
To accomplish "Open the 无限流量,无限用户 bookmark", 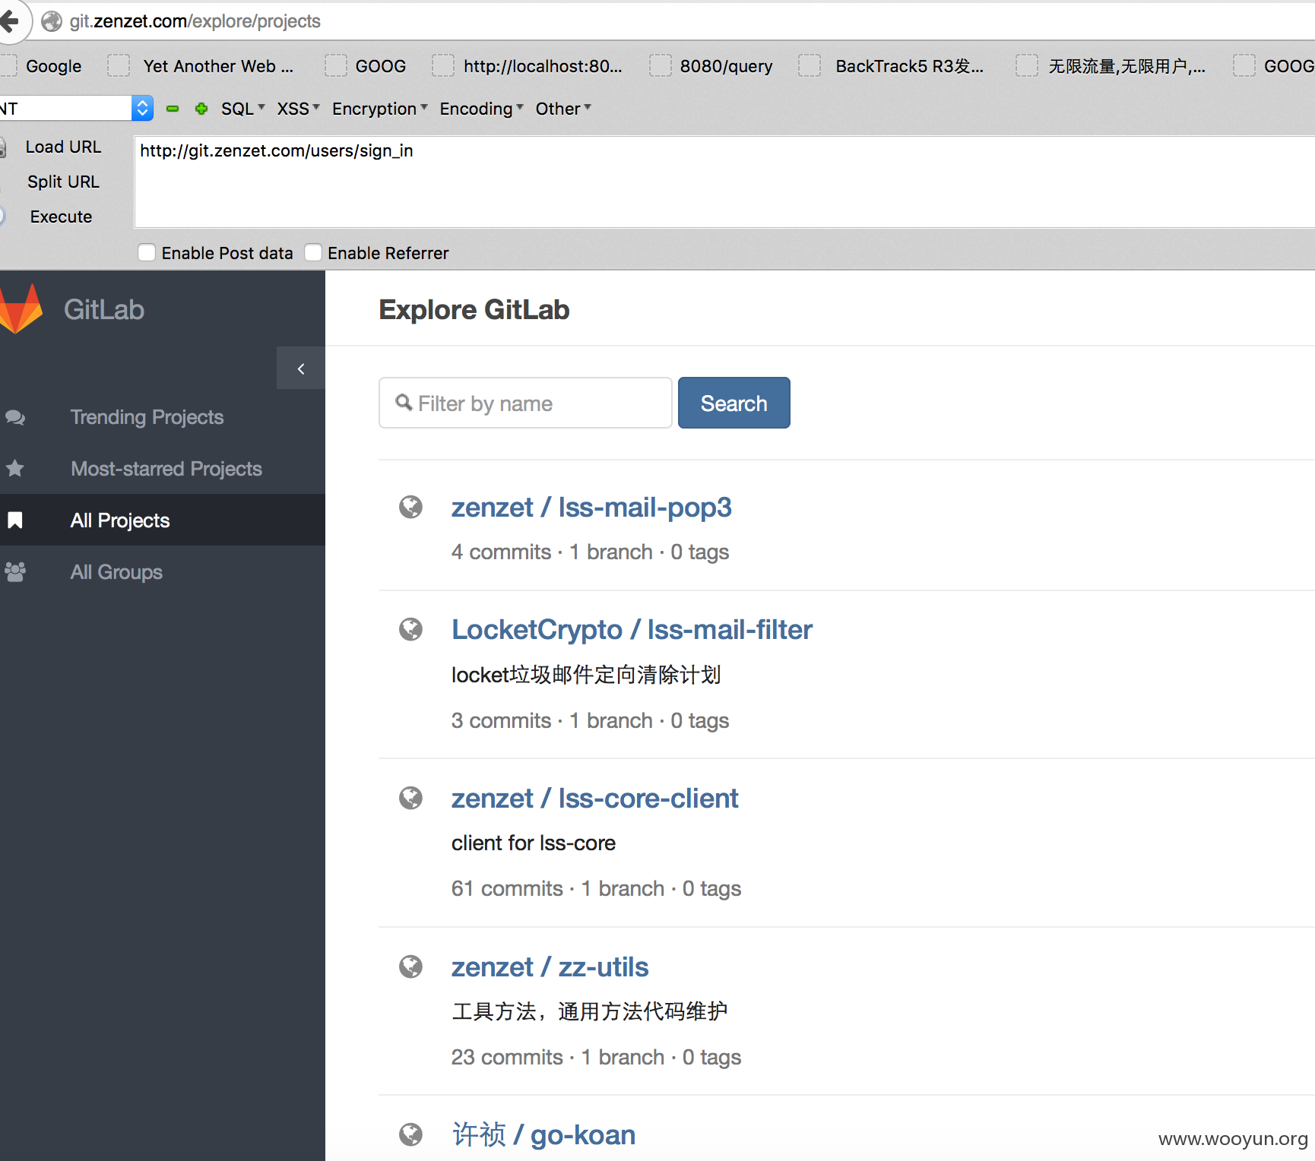I will click(1111, 66).
